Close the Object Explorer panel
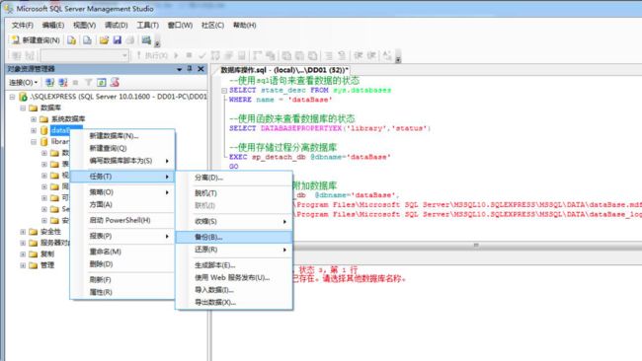The image size is (642, 361). (201, 69)
